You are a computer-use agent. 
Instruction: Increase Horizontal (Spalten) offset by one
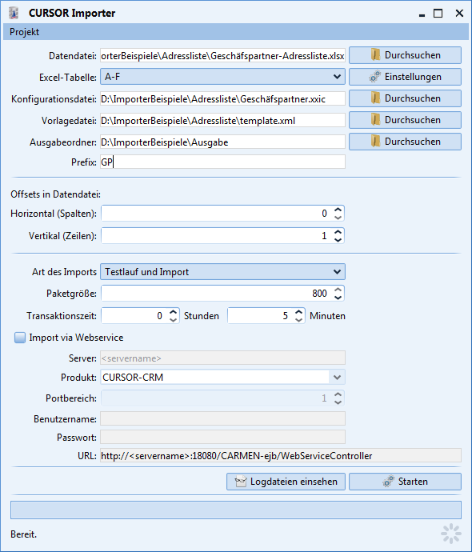click(x=338, y=210)
